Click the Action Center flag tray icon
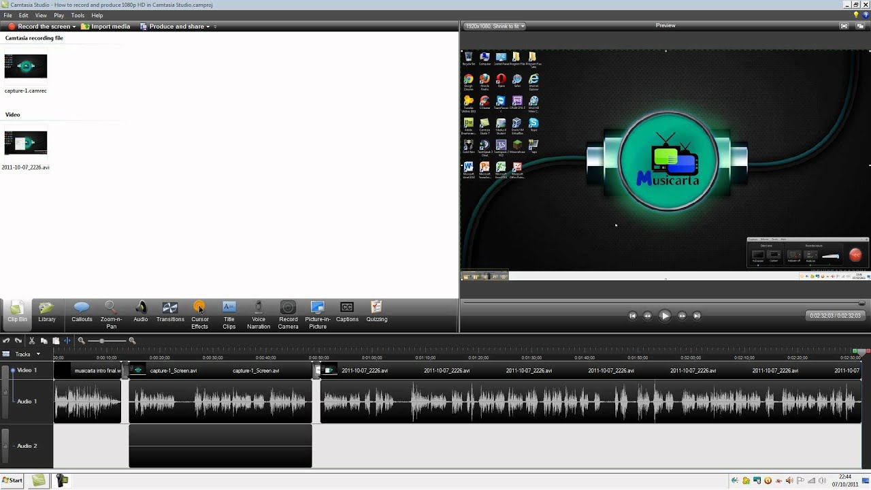This screenshot has height=490, width=871. tap(799, 480)
